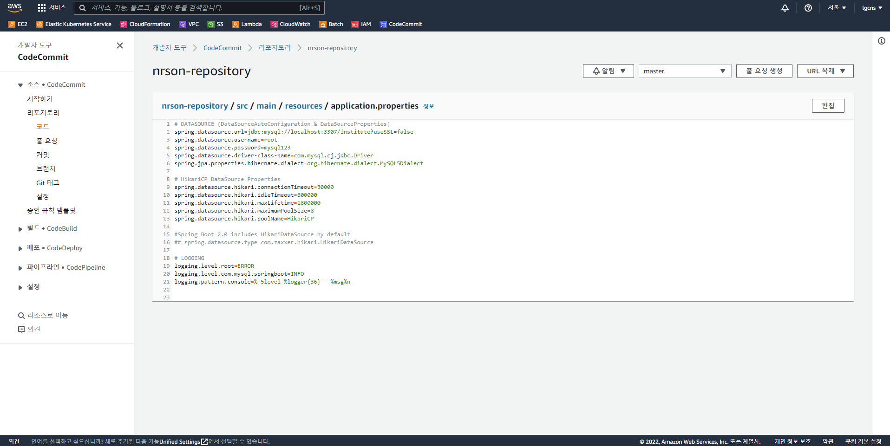Open the help question mark icon
The width and height of the screenshot is (890, 446).
[808, 8]
